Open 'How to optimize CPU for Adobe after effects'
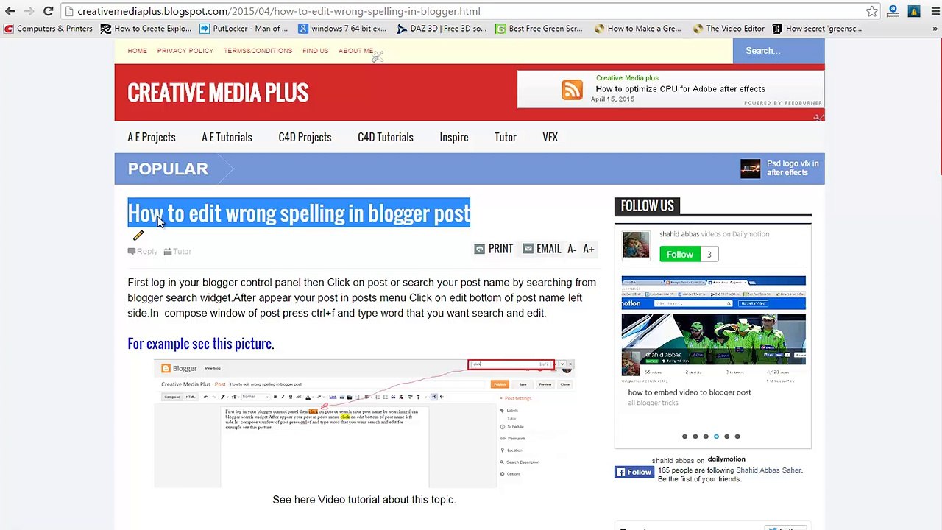942x530 pixels. tap(680, 89)
